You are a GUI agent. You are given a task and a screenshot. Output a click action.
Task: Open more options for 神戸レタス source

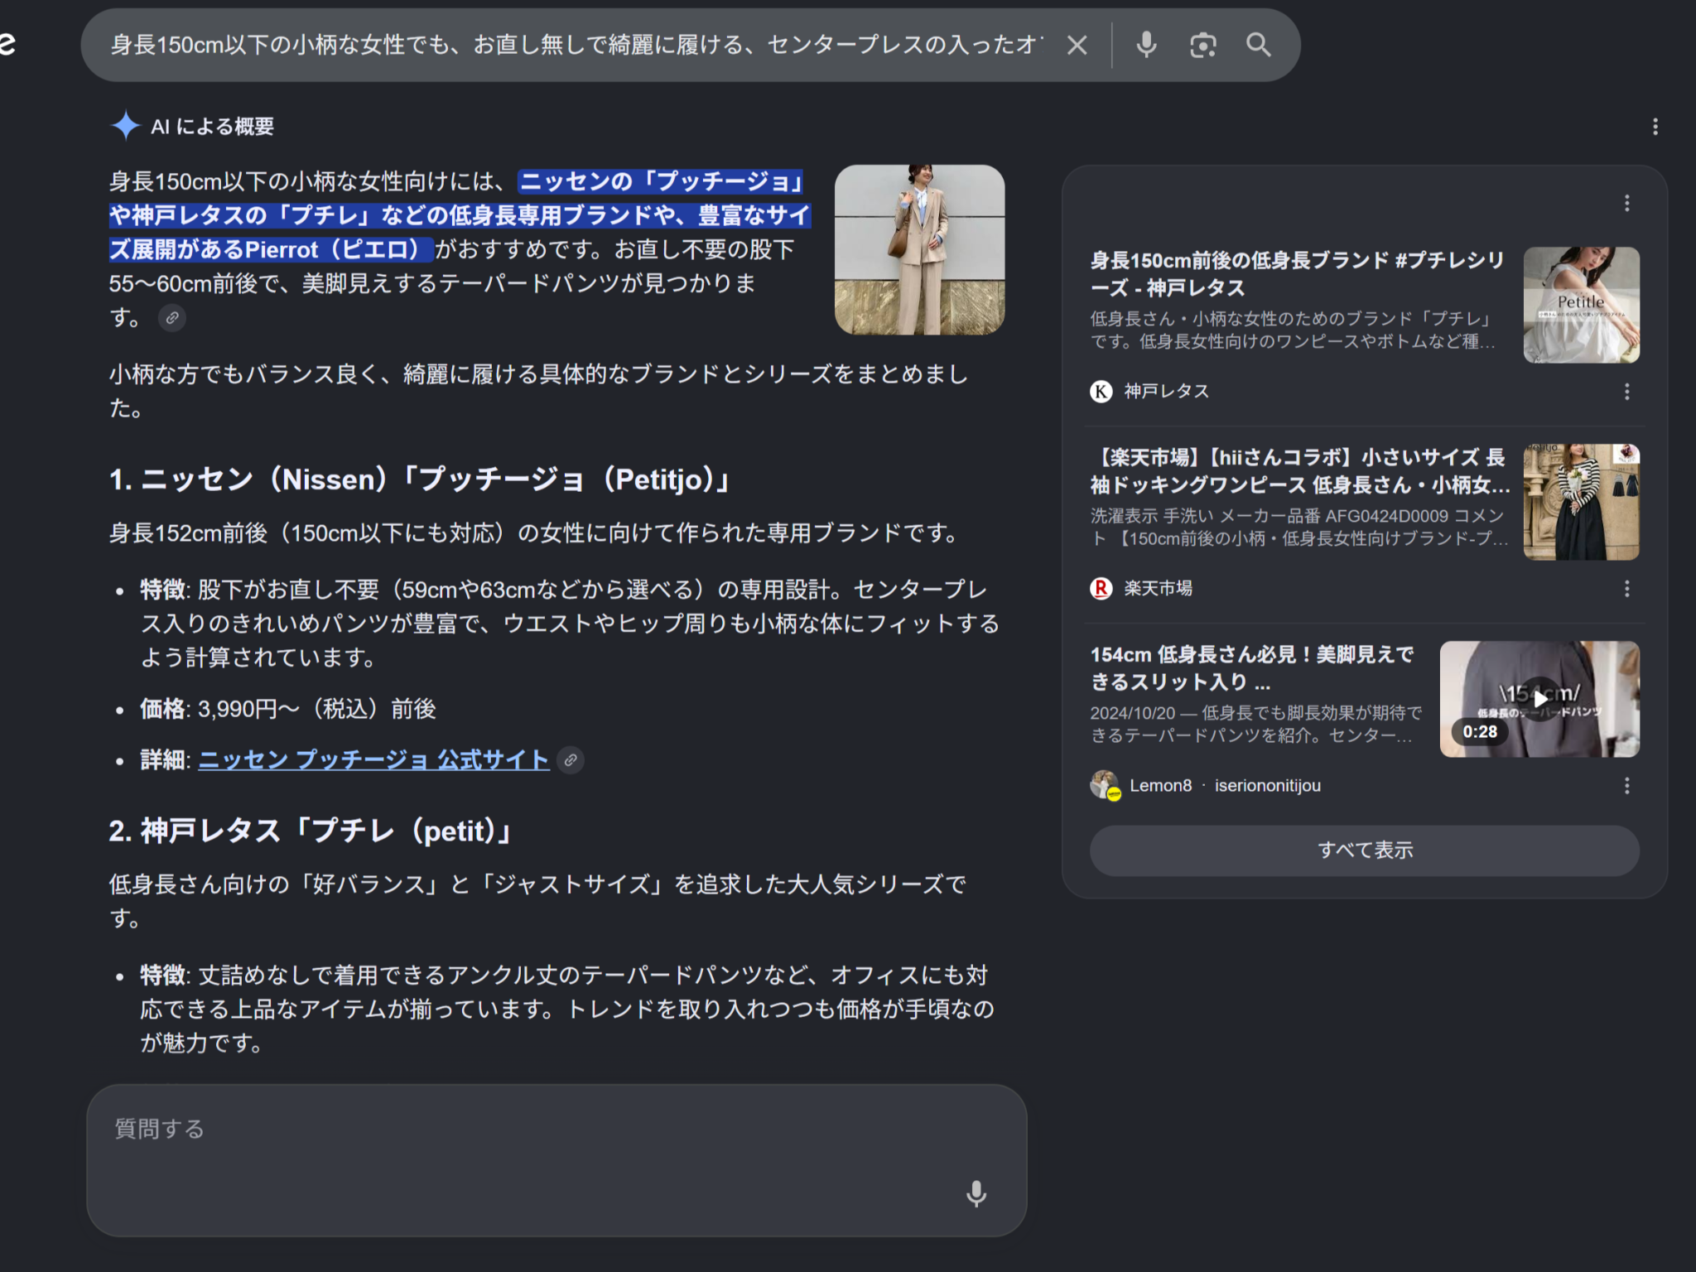(x=1626, y=392)
